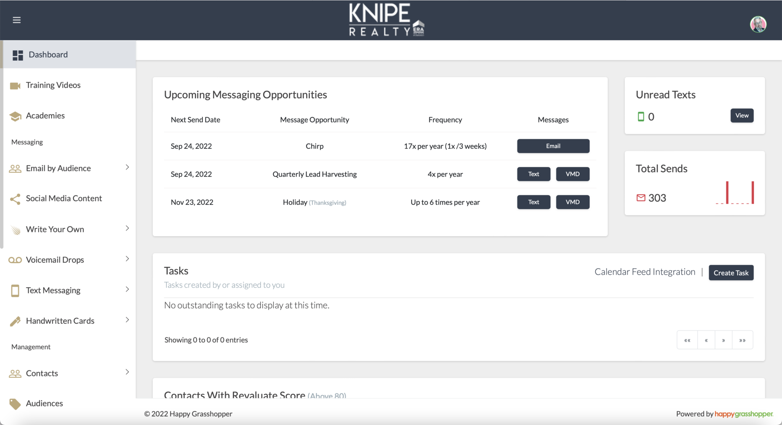The width and height of the screenshot is (782, 425).
Task: Click the Voicemail Drops tape icon
Action: point(15,260)
